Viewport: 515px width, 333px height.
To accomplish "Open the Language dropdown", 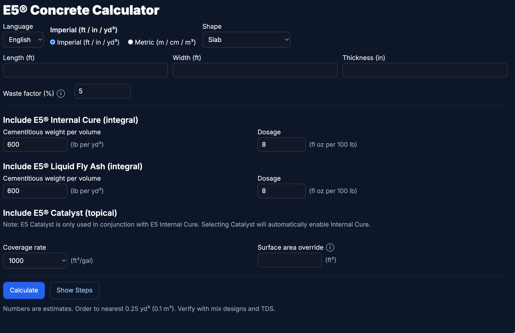I will tap(23, 40).
